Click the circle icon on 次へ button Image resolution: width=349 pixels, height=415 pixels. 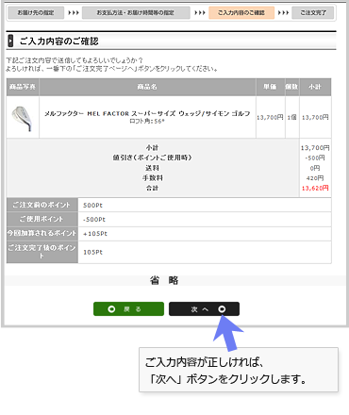pos(222,309)
